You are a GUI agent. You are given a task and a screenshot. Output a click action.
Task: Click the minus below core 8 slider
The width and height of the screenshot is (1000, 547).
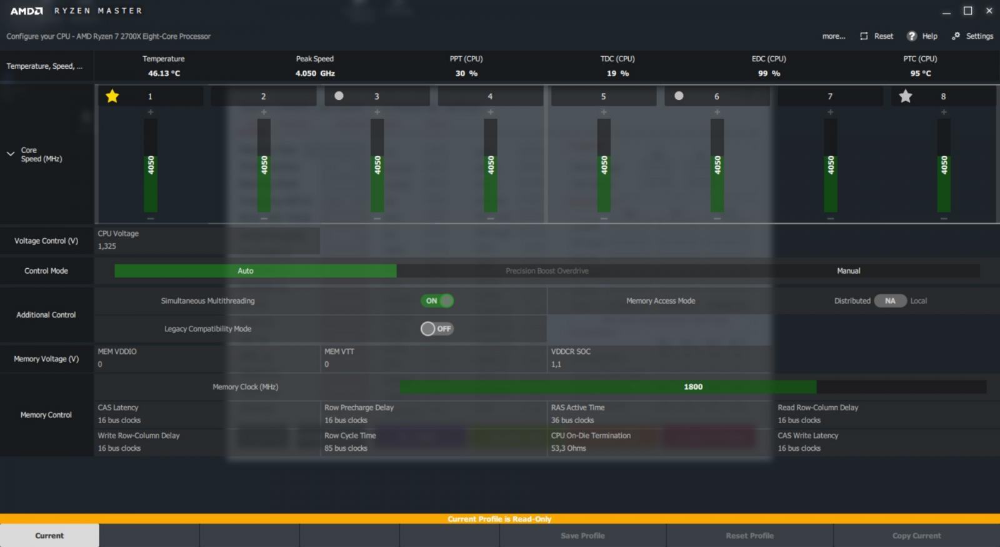point(944,219)
